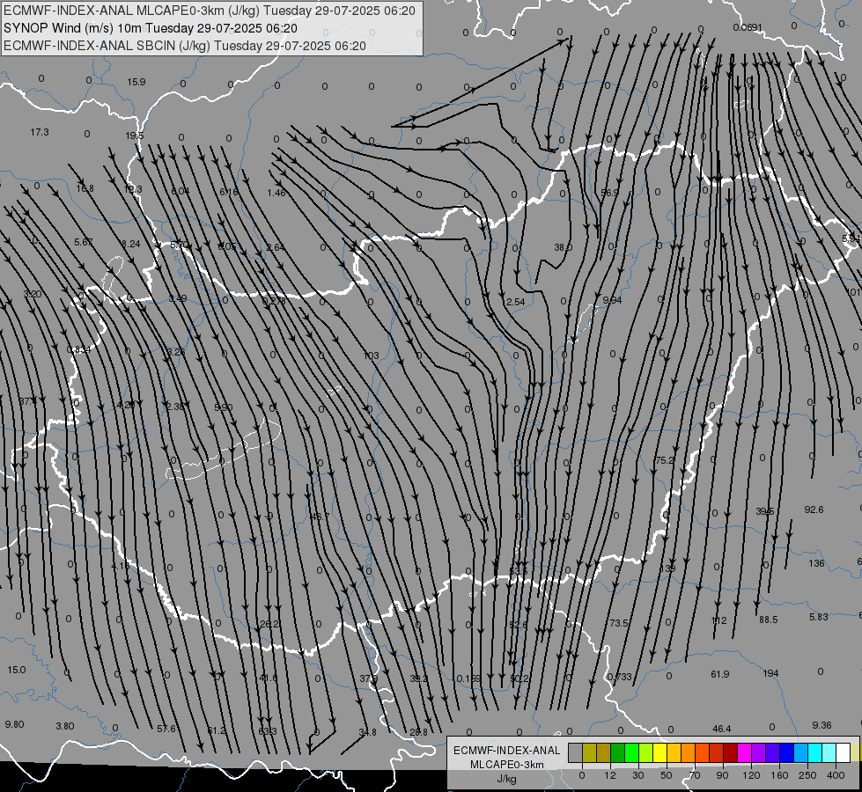862x792 pixels.
Task: Click the 'ECMWF-INDEX-ANAL SBCIN (J/kg)' header line
Action: tap(185, 46)
